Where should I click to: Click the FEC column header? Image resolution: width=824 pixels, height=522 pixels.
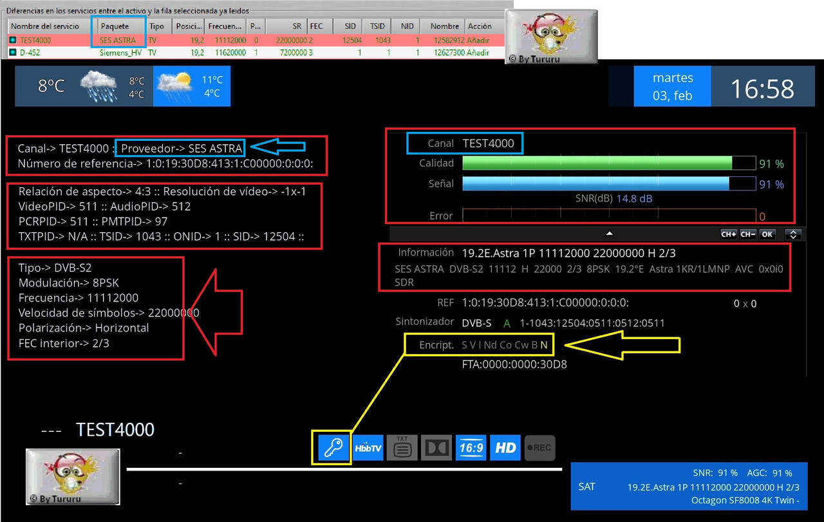[319, 26]
